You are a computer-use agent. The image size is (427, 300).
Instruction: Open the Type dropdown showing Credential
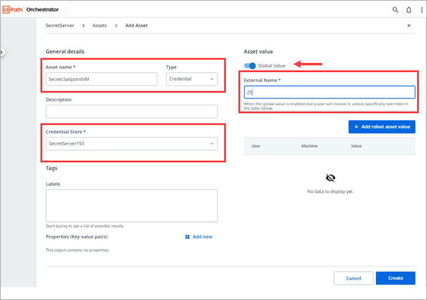click(x=192, y=79)
